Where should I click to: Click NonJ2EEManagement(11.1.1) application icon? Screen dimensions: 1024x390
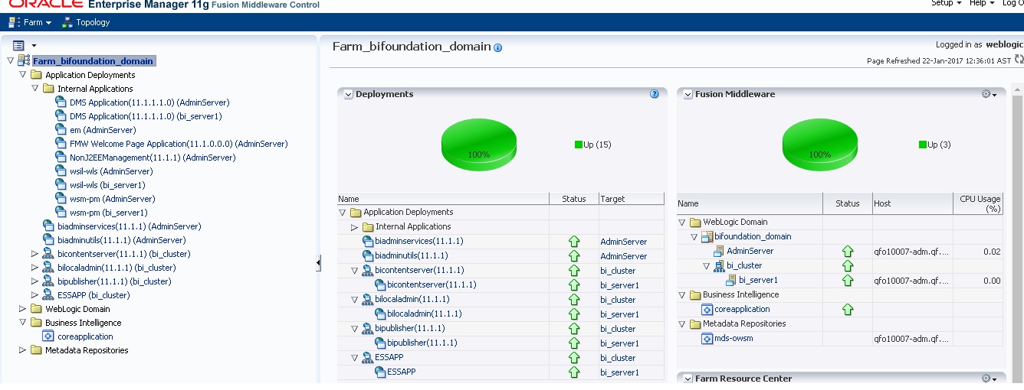coord(61,158)
